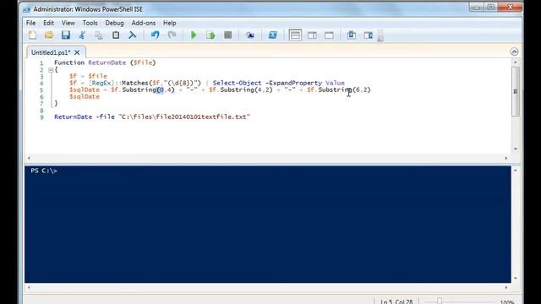Open a script file with folder icon
This screenshot has width=541, height=304.
point(49,35)
